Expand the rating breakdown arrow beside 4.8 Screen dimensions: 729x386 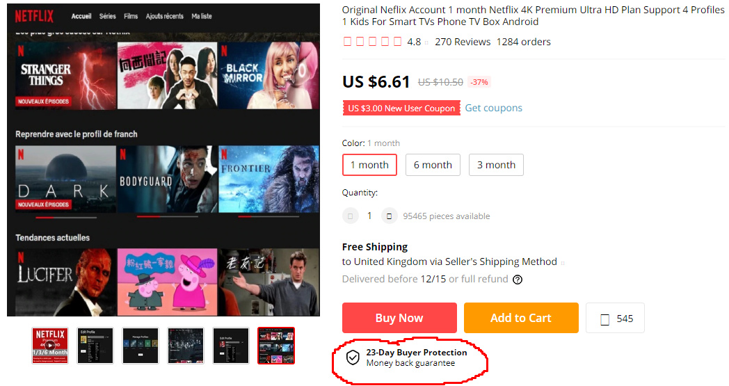click(426, 42)
